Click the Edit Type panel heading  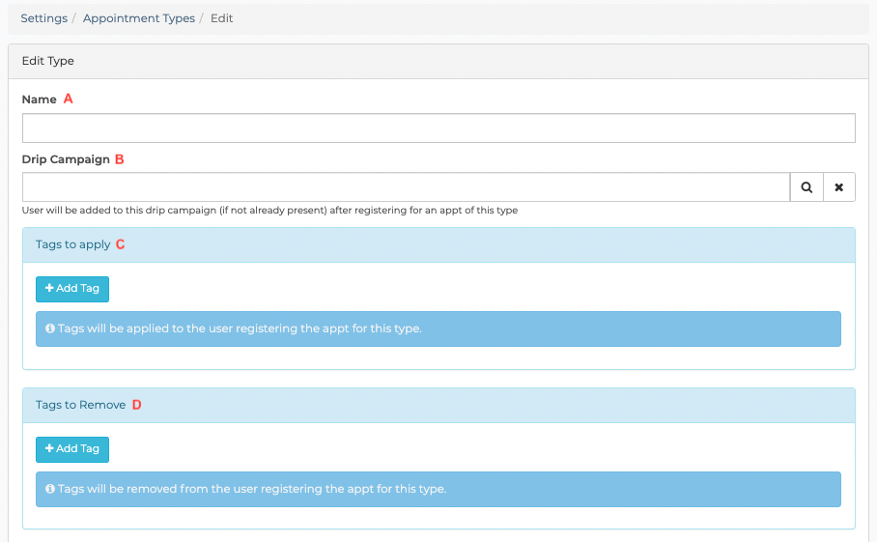pyautogui.click(x=47, y=61)
